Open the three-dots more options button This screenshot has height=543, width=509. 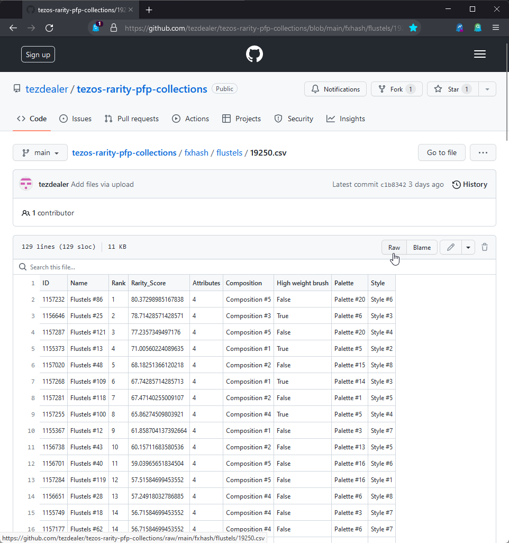[x=483, y=152]
